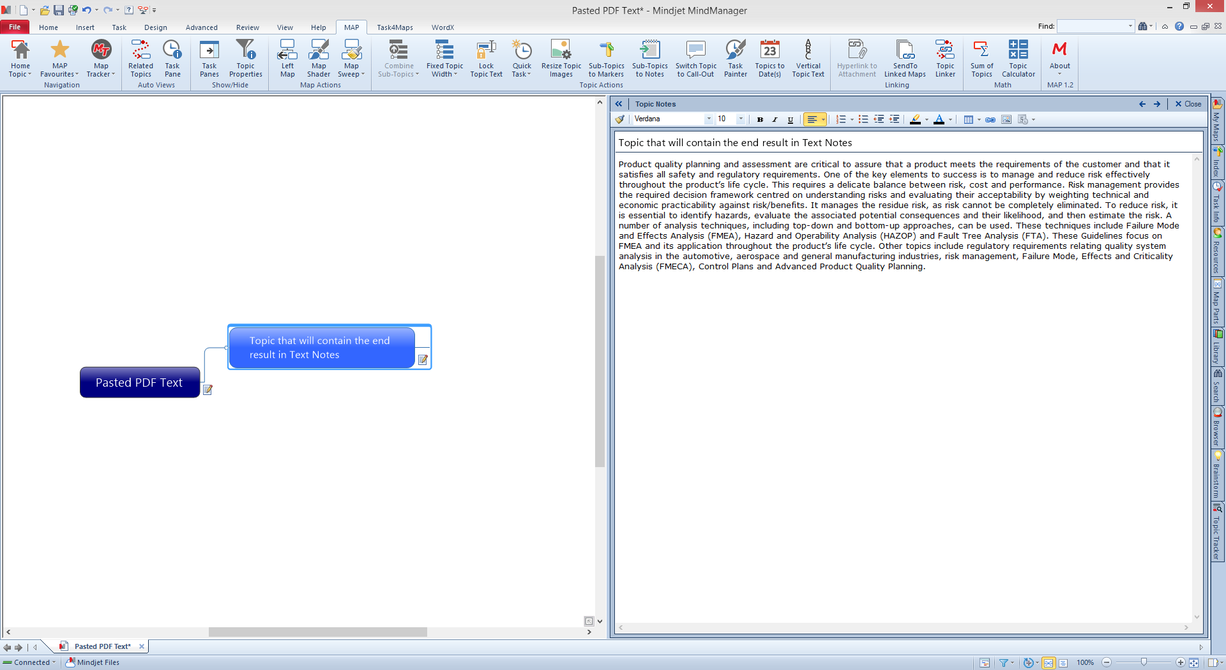The width and height of the screenshot is (1226, 670).
Task: Expand the font size dropdown
Action: [x=741, y=119]
